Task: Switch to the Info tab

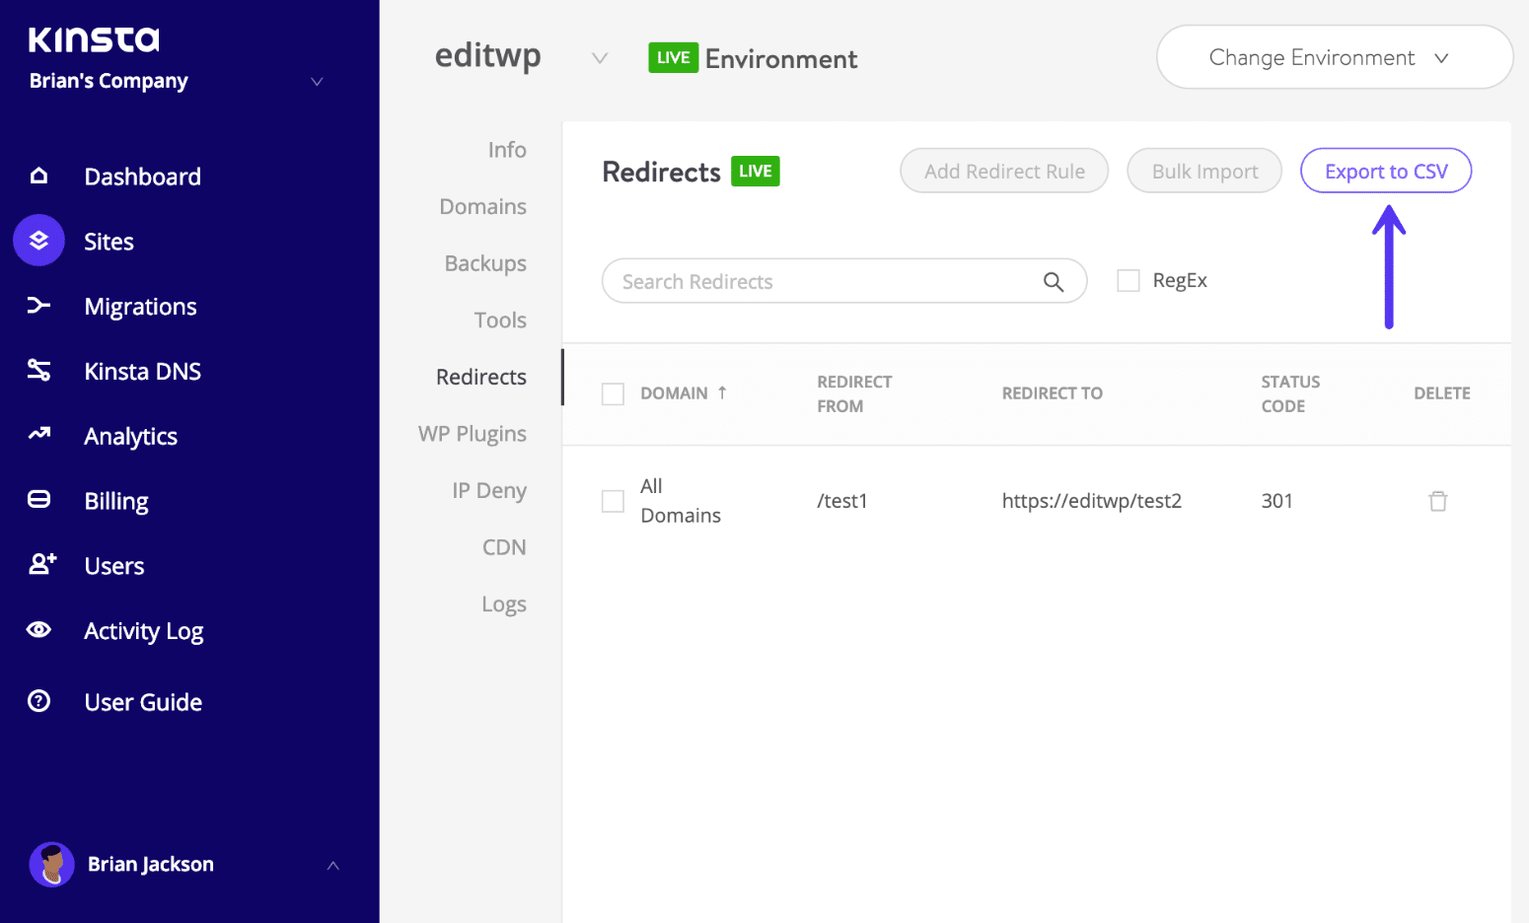Action: [507, 150]
